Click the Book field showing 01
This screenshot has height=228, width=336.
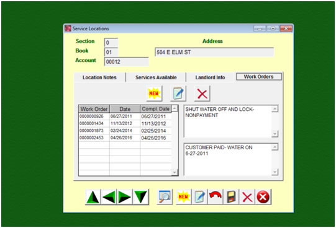click(111, 52)
